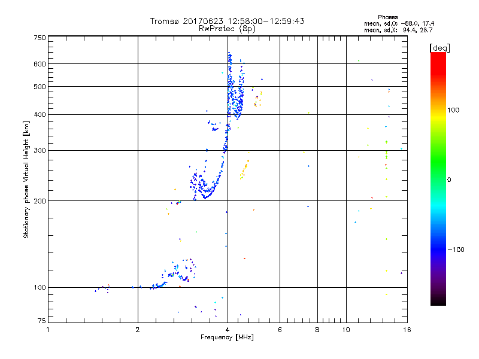Click the '[deg]' colorbar unit label
Screen dimensions: 479x359
pos(439,48)
